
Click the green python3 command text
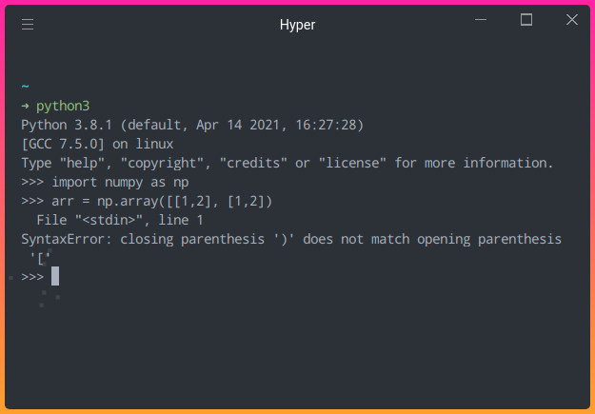click(63, 106)
